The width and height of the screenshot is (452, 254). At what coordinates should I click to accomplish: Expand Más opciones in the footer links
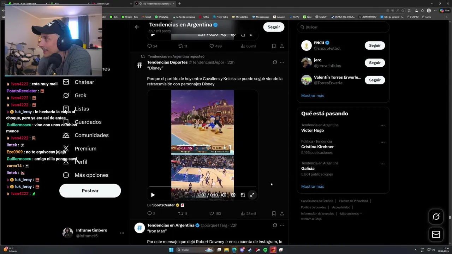[x=351, y=213]
